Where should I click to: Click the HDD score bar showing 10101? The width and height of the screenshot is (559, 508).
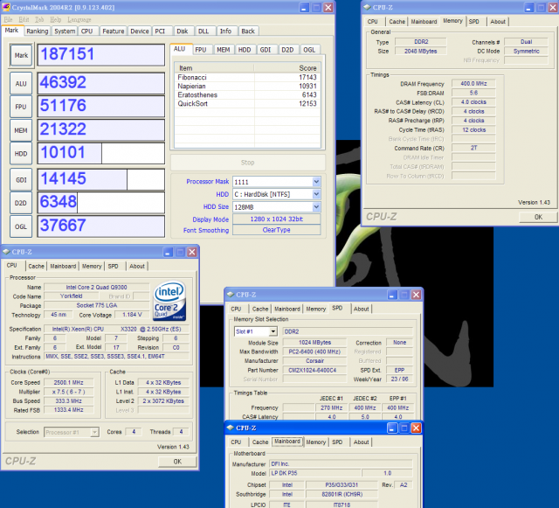tap(101, 154)
